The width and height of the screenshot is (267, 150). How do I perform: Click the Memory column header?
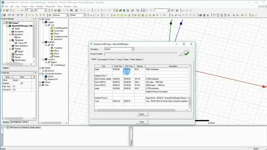140,66
